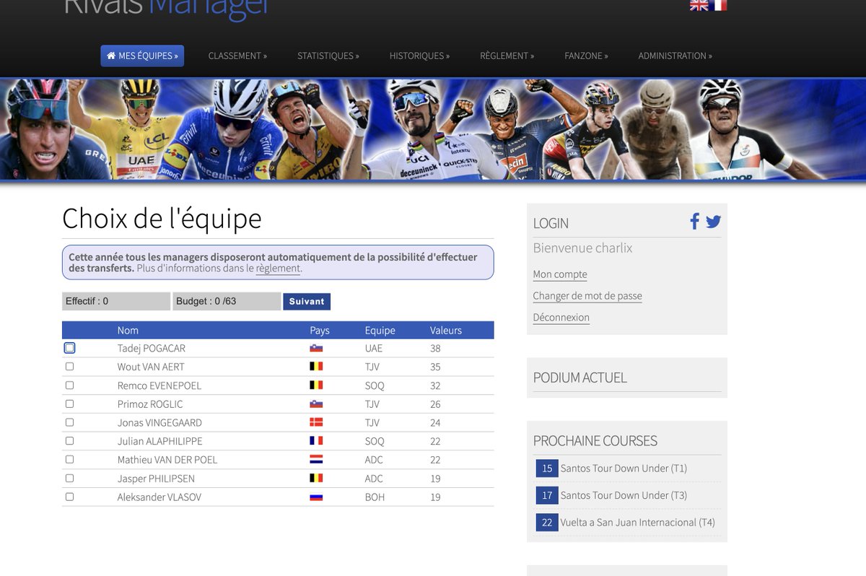The width and height of the screenshot is (866, 576).
Task: Click Netherlands flag in VAN DER POEL row
Action: tap(316, 460)
